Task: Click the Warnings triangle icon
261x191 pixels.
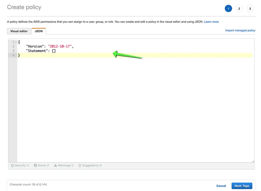Action: tap(55, 165)
